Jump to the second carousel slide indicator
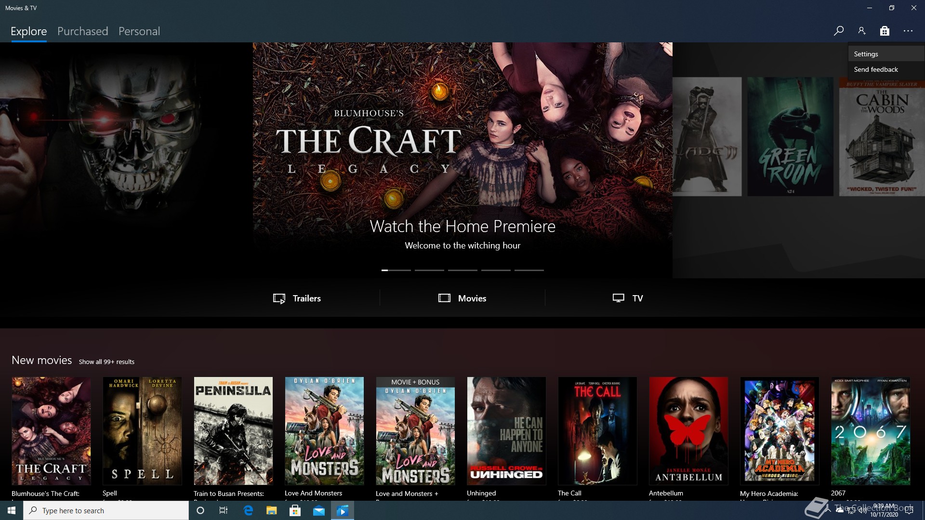The width and height of the screenshot is (925, 520). click(429, 270)
